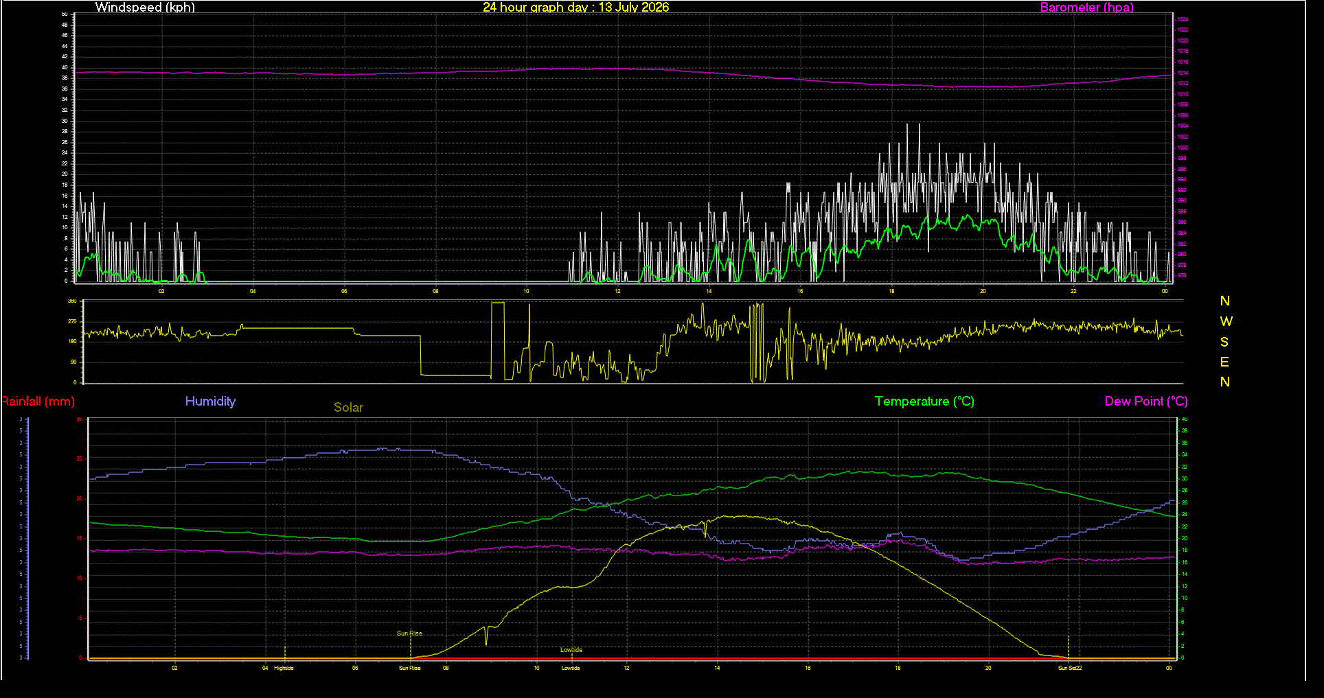Select the green "Temperature (°C)" label
Image resolution: width=1324 pixels, height=698 pixels.
[x=924, y=402]
